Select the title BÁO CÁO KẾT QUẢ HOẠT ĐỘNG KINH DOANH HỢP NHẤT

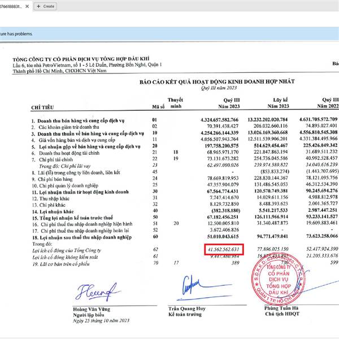217,82
